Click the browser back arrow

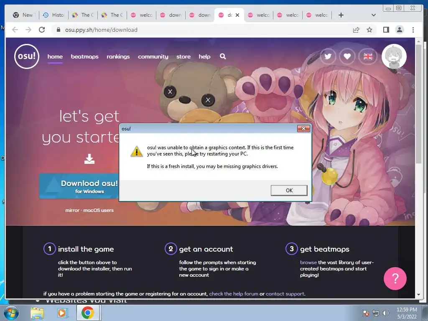[15, 30]
